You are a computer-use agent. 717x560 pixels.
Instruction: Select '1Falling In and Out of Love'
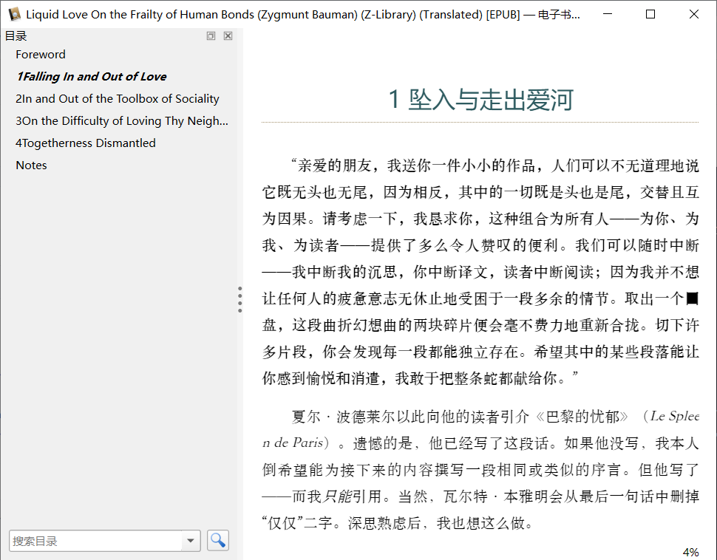[x=91, y=77]
